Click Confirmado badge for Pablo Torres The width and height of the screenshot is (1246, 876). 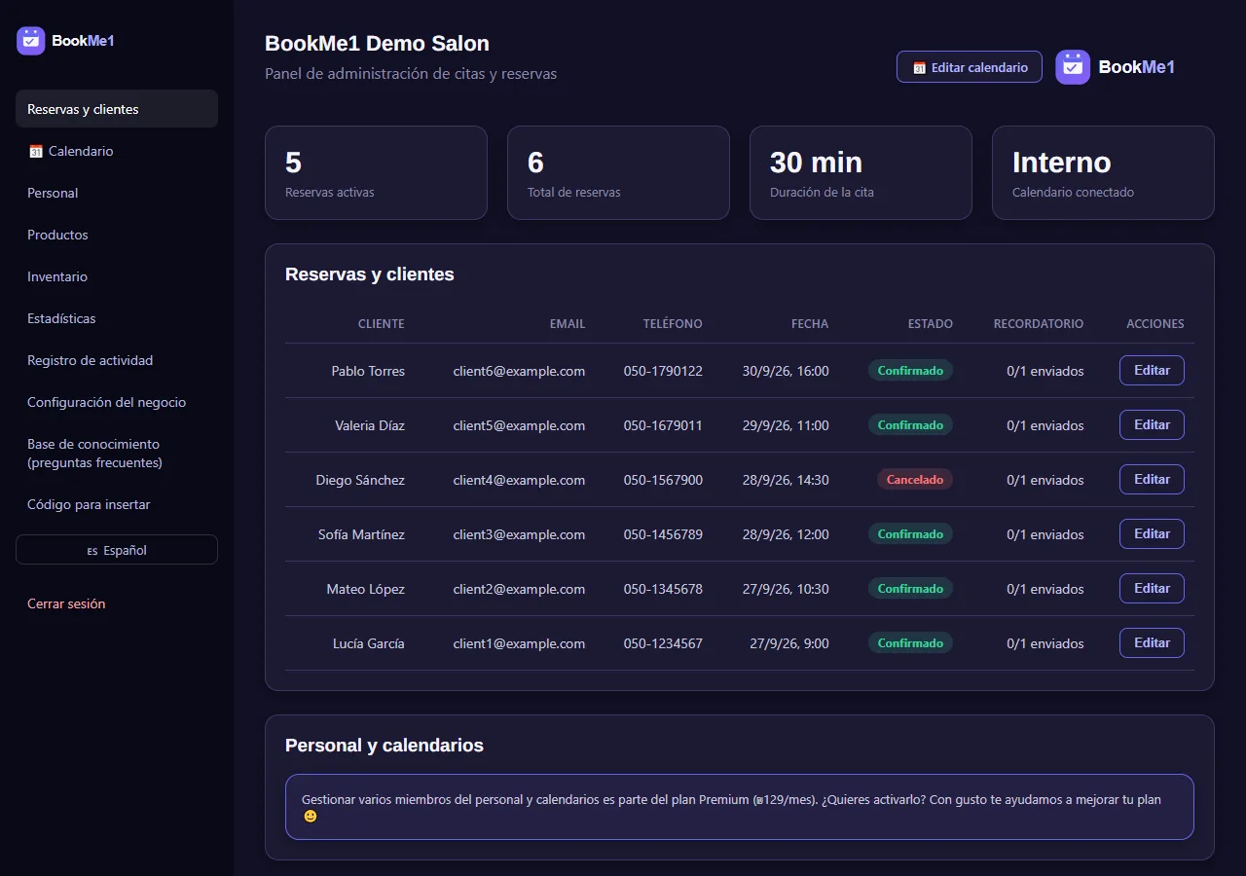(910, 371)
